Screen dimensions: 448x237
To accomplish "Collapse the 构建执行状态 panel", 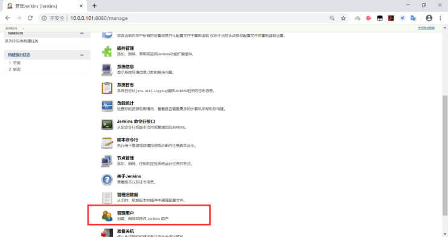I will [x=82, y=55].
